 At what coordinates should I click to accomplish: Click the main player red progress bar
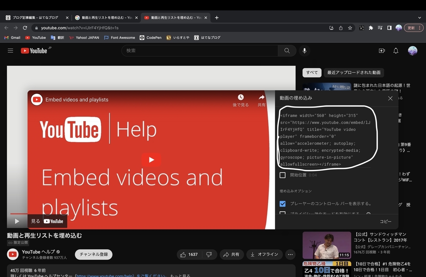pyautogui.click(x=18, y=214)
